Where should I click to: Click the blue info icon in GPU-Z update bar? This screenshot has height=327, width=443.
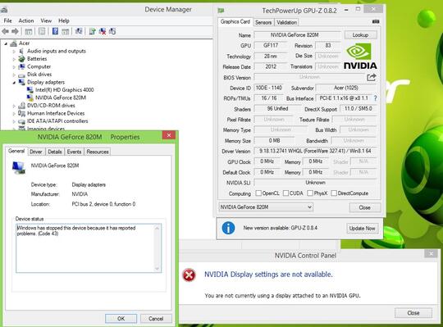click(x=228, y=228)
